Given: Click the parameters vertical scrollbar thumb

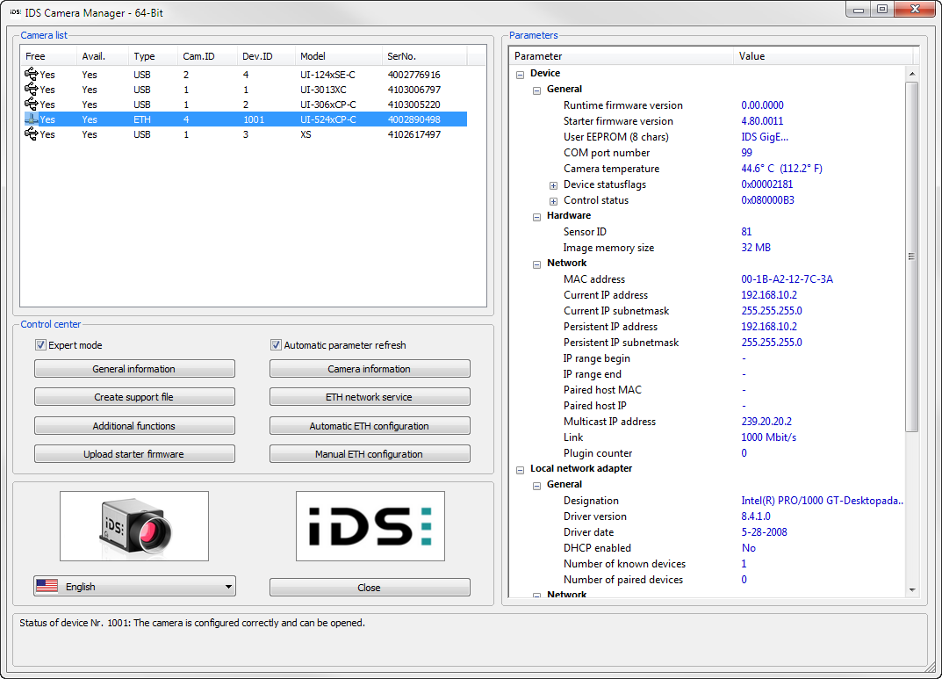Looking at the screenshot, I should click(x=912, y=256).
